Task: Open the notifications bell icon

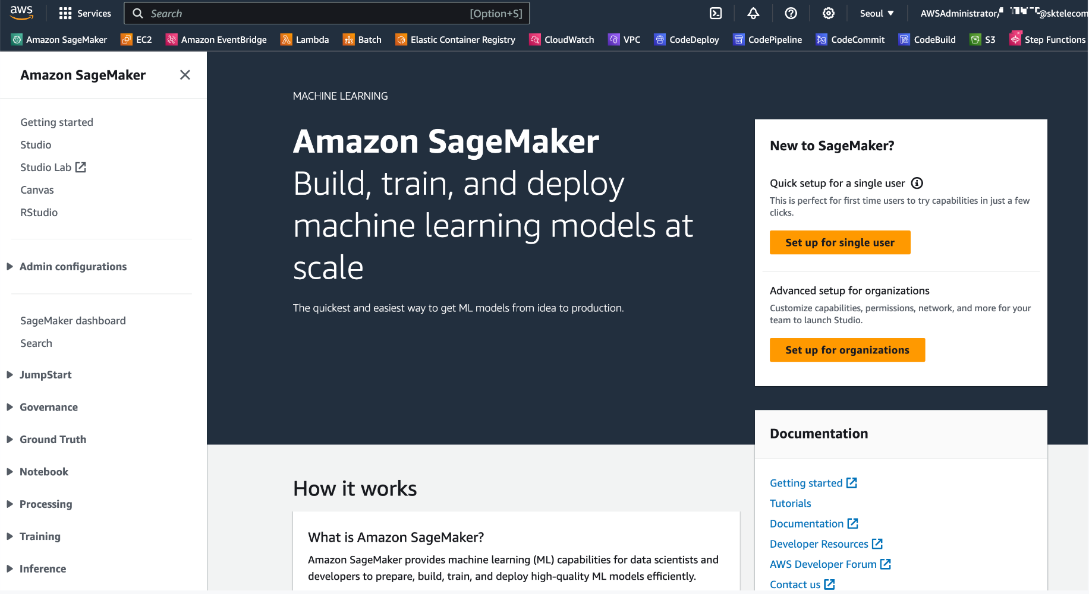Action: click(753, 13)
